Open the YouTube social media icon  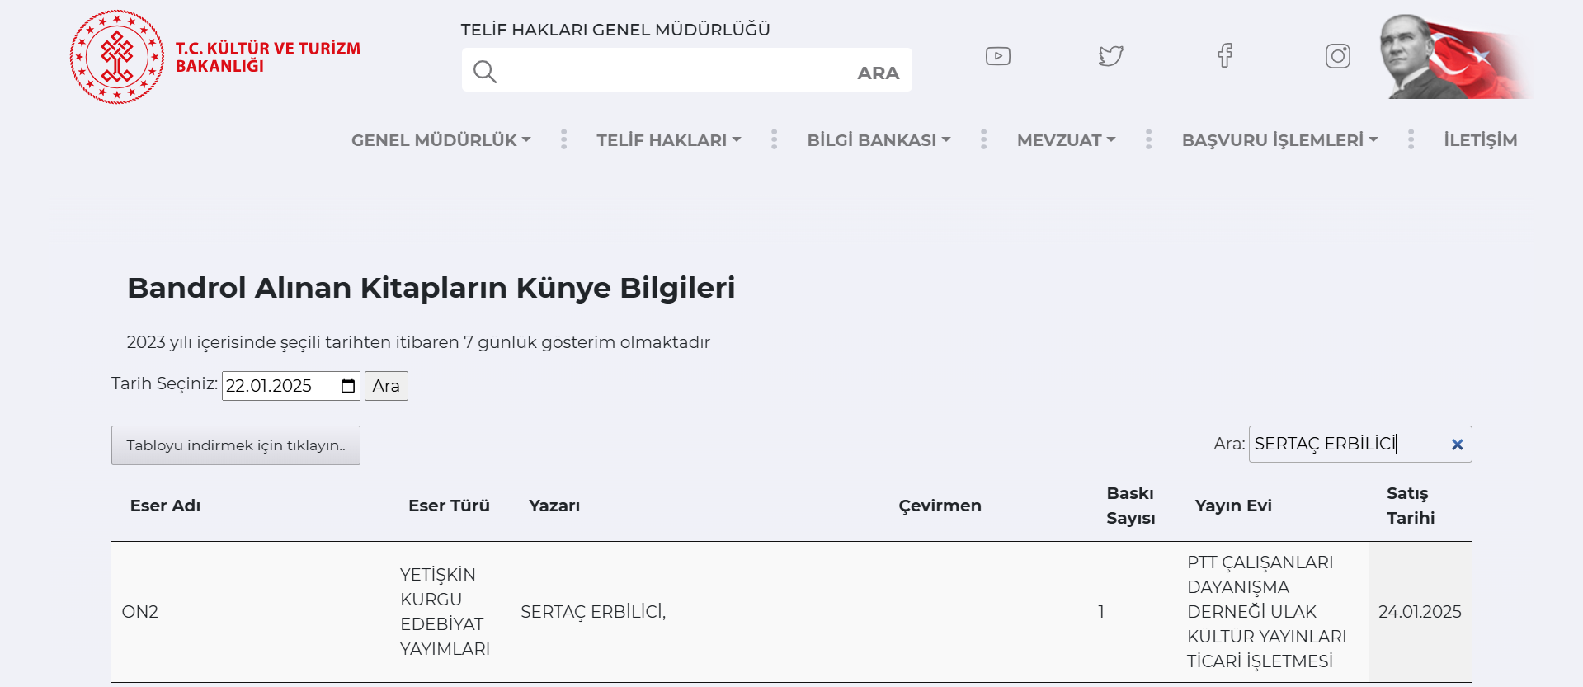click(997, 56)
